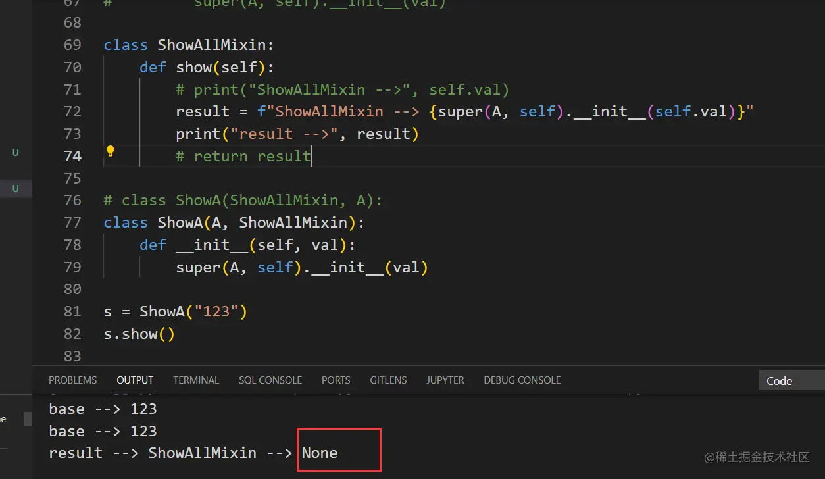
Task: Open the PORTS panel tab
Action: click(336, 380)
